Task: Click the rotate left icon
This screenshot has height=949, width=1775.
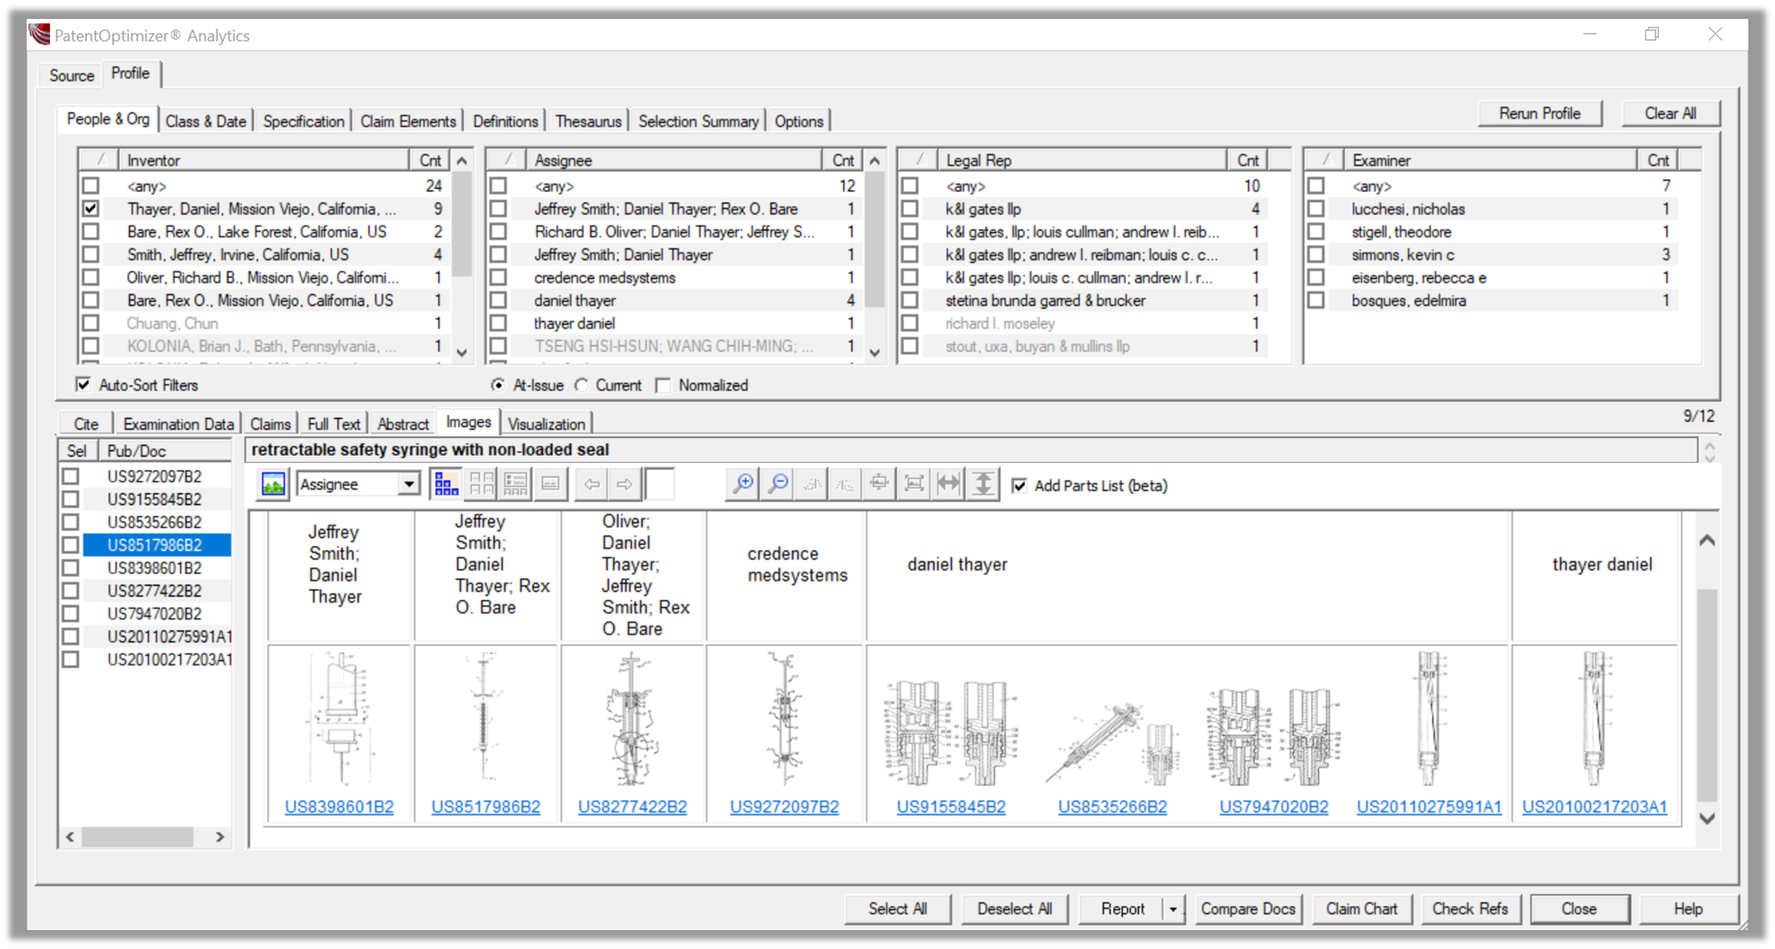Action: pyautogui.click(x=812, y=484)
